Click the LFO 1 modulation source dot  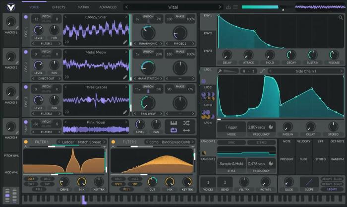click(x=203, y=81)
